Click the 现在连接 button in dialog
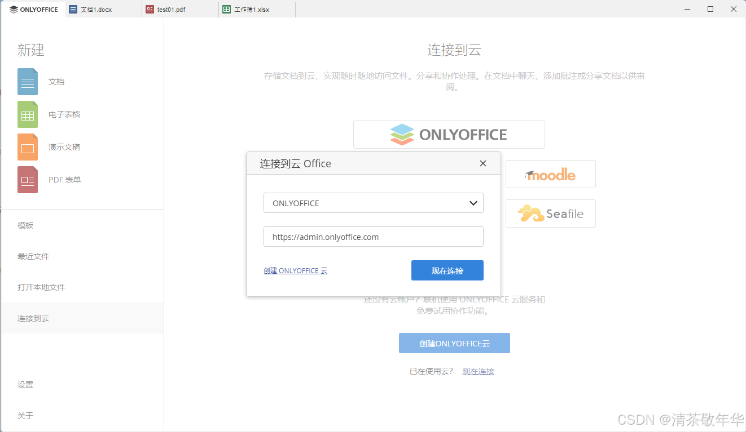 click(x=447, y=270)
